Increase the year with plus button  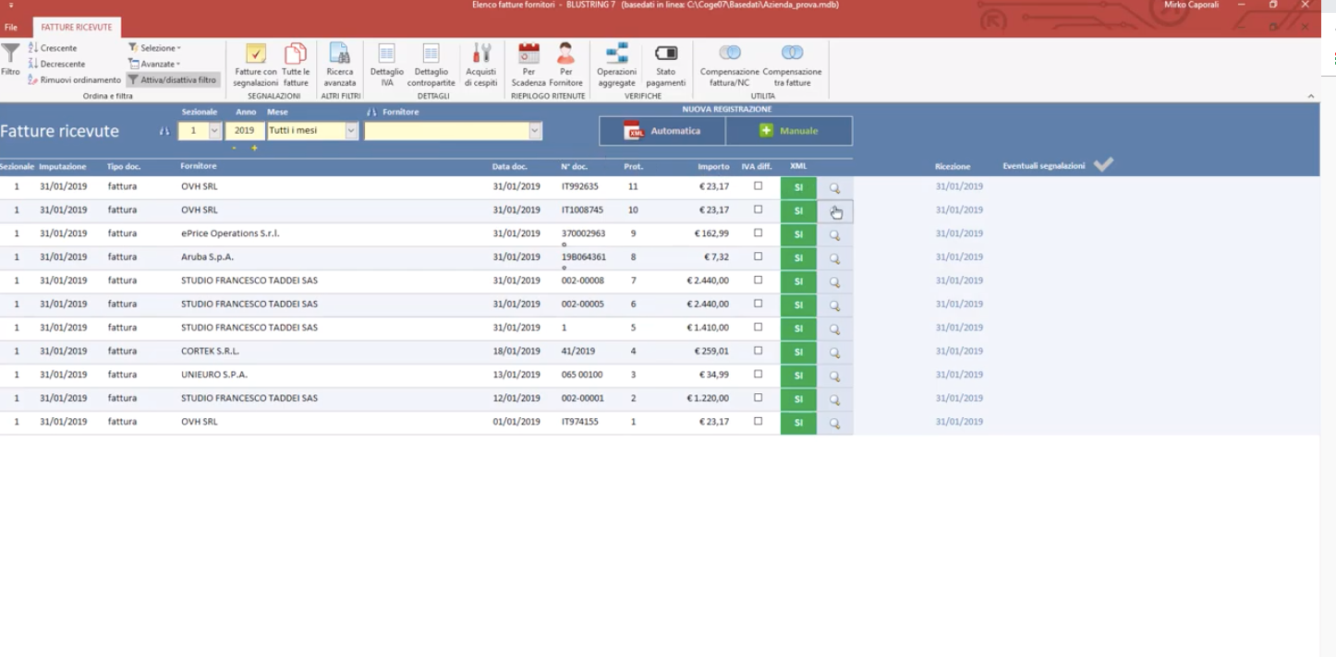(254, 148)
